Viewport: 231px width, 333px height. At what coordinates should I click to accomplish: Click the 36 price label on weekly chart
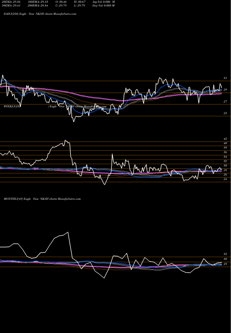[225, 152]
